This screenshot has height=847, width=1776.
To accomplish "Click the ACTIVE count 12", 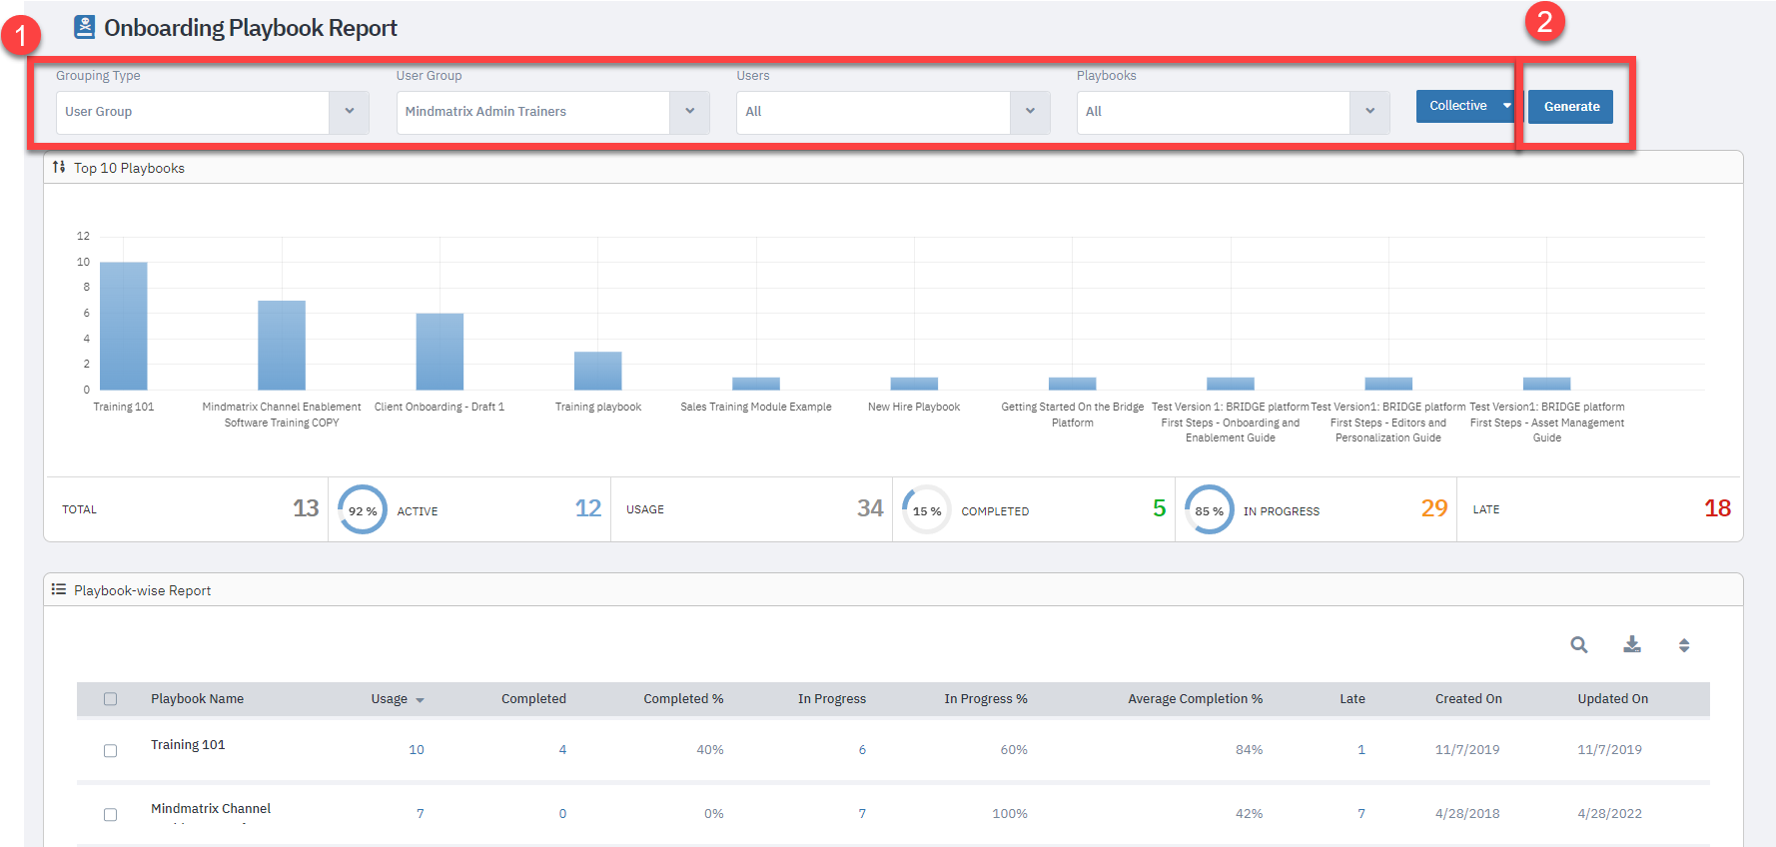I will 588,508.
